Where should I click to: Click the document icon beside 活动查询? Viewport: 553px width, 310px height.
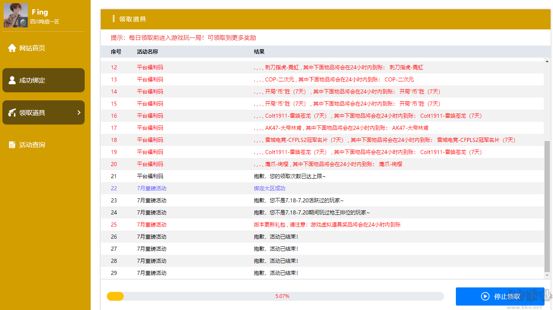[x=12, y=144]
